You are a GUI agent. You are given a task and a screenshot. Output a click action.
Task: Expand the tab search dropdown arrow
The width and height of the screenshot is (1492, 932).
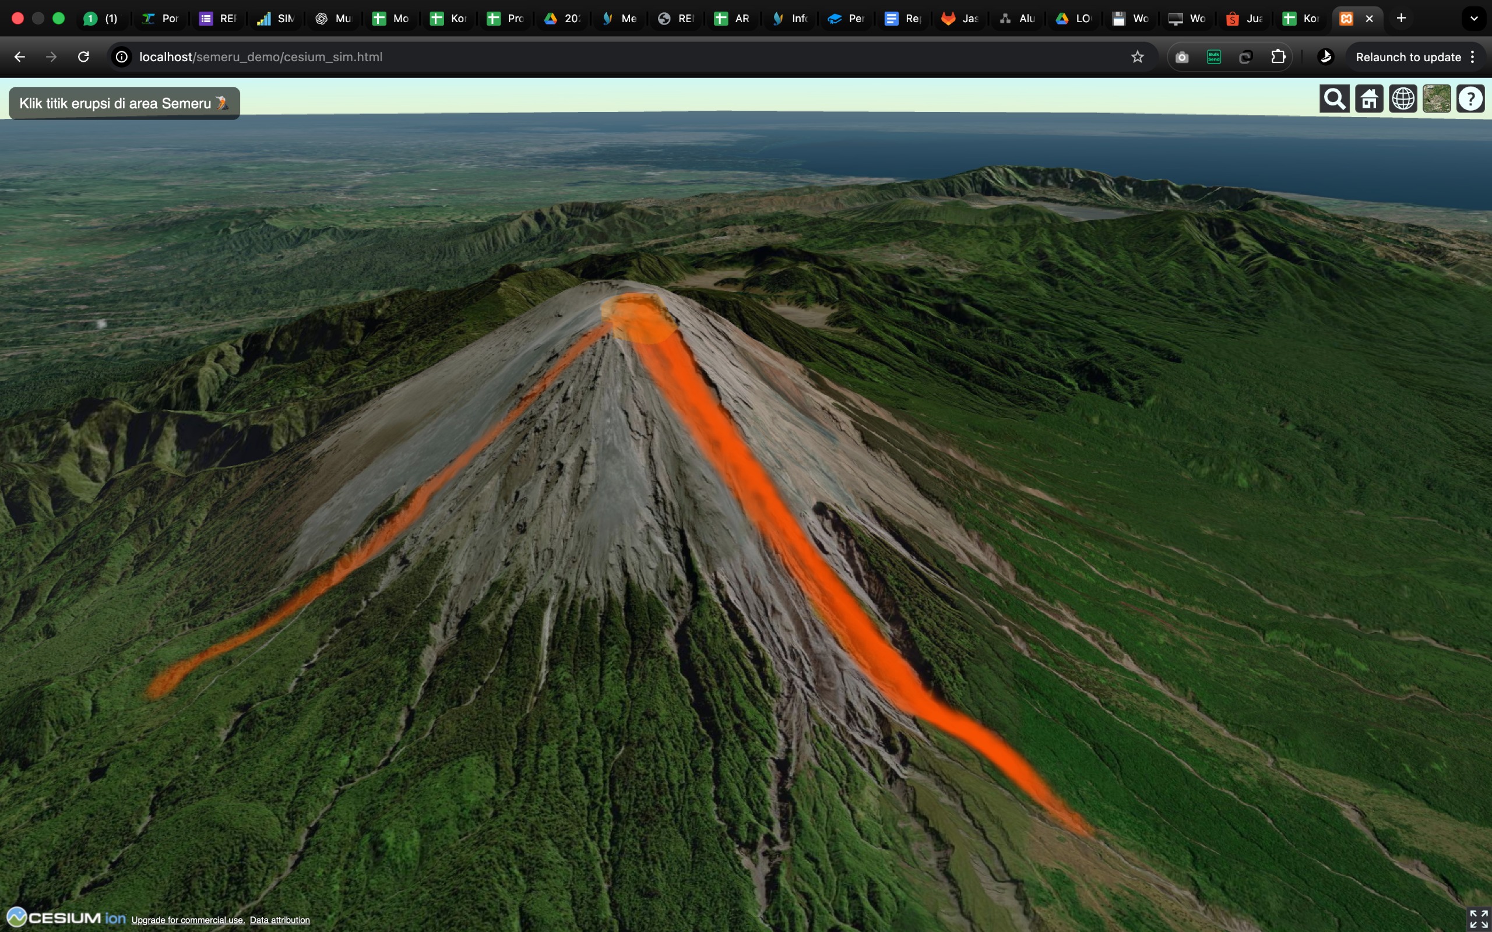(x=1473, y=19)
